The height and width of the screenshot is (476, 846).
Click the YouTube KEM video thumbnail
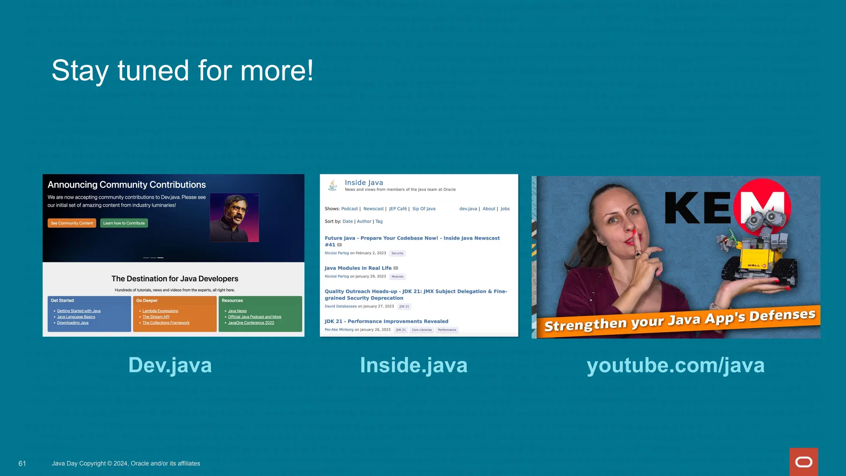pos(676,257)
